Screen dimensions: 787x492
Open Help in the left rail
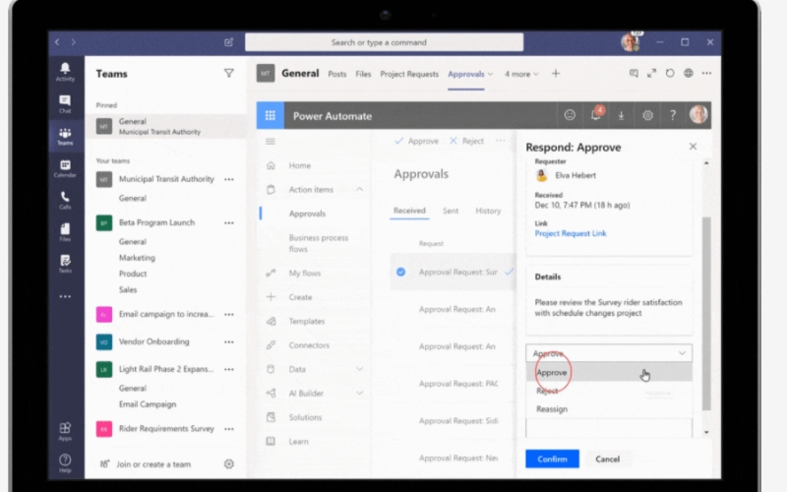tap(65, 463)
